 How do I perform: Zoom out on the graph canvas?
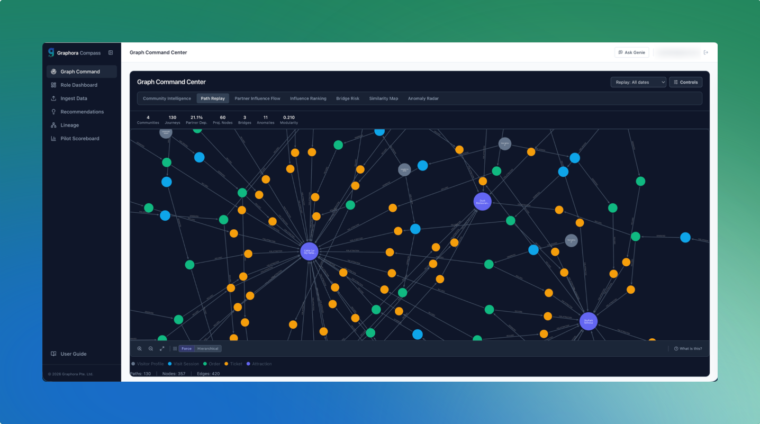[151, 349]
